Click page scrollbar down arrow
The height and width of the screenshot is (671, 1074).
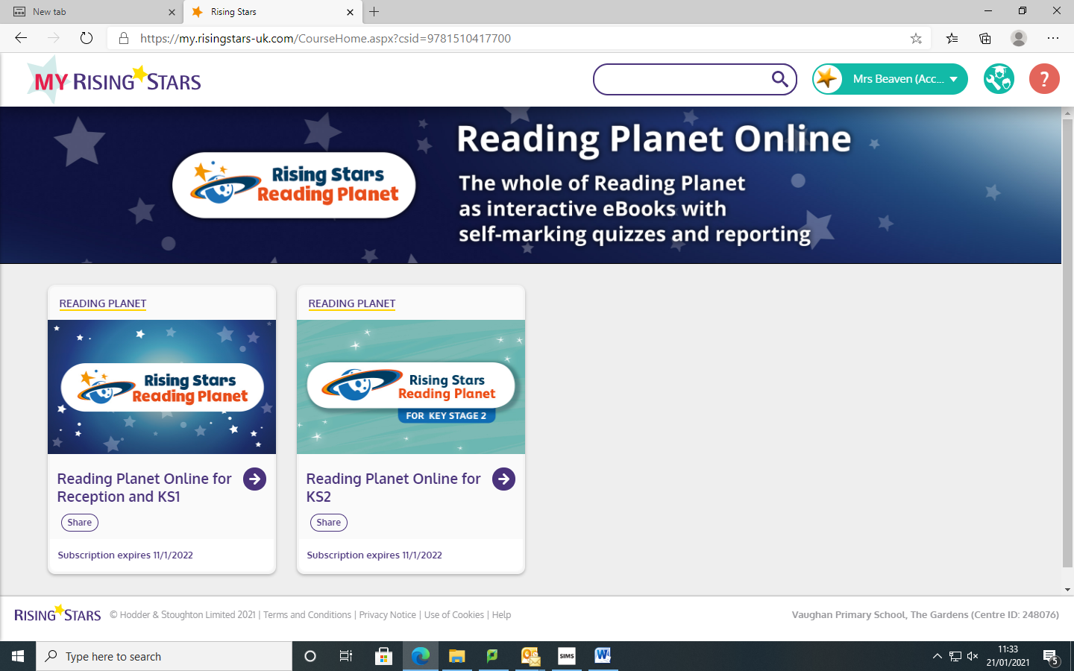point(1067,589)
